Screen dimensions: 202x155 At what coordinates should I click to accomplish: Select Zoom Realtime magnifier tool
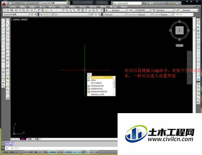67,10
